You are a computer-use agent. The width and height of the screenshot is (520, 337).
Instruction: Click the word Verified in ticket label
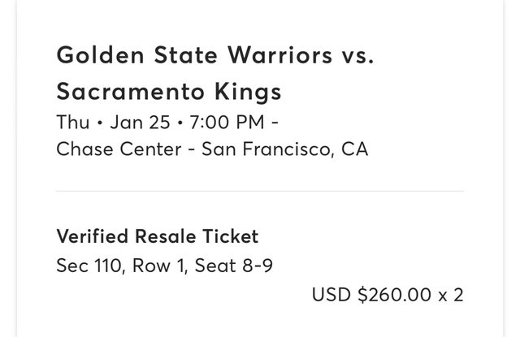point(88,236)
